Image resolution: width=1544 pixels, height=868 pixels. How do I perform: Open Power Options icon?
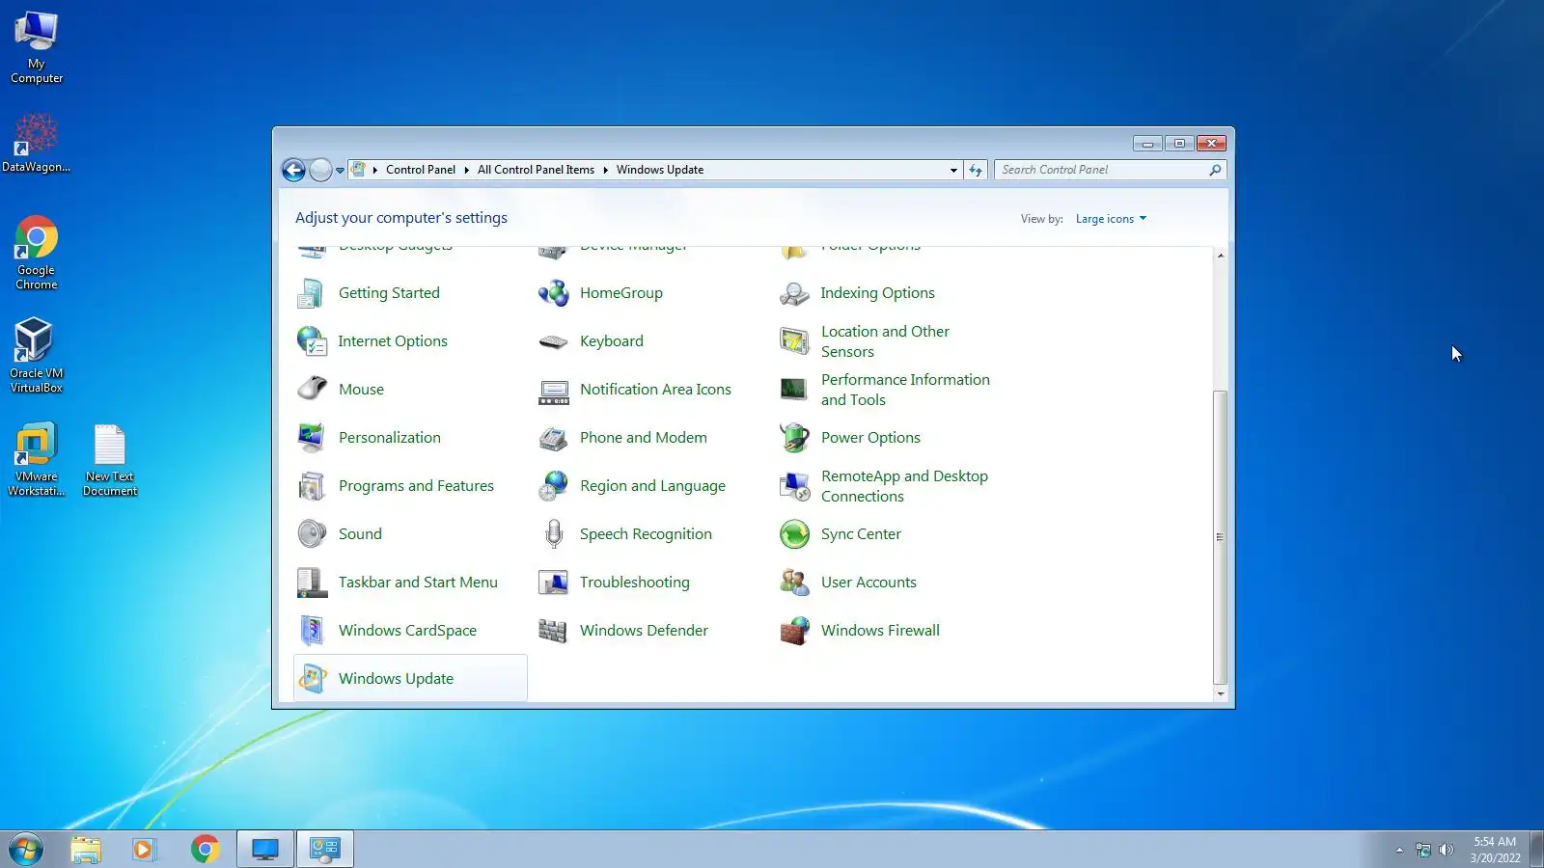click(794, 438)
